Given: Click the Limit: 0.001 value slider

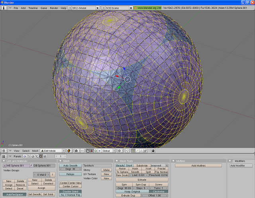Looking at the screenshot, I should point(138,175).
